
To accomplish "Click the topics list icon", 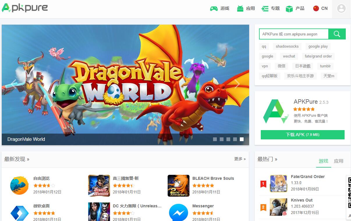I will [x=265, y=9].
